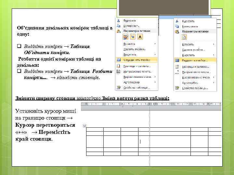Click text 'Курсор перетвориться'
234x175 pixels.
45,125
